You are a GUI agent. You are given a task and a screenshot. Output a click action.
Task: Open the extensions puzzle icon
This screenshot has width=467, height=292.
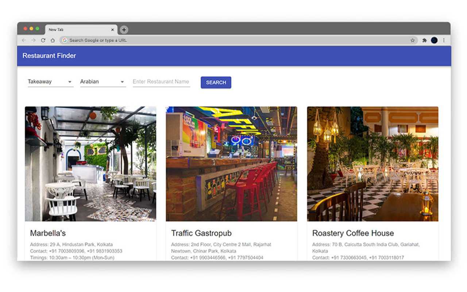pos(424,41)
